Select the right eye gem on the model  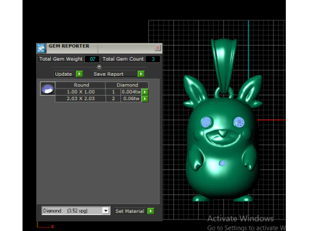point(239,122)
